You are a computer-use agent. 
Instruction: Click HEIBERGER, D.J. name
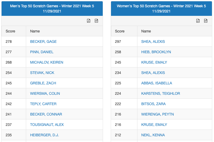coord(45,135)
